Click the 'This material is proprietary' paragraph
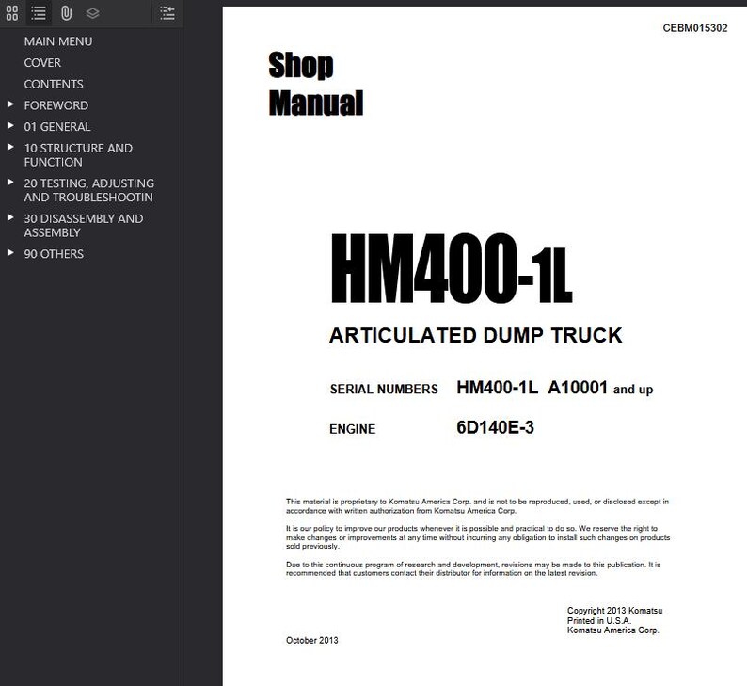 click(477, 506)
